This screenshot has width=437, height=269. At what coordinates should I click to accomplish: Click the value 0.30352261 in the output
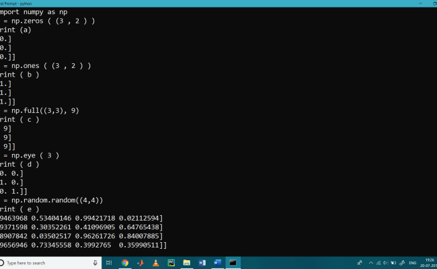tap(51, 227)
